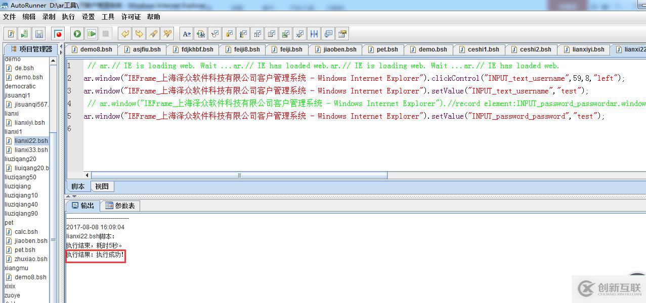Open the 参数表 tab
This screenshot has width=646, height=303.
120,206
